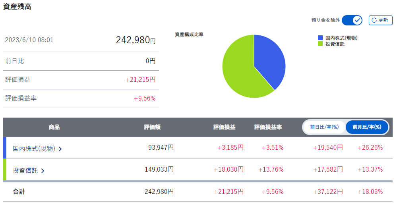Click the 評価額 column header

pyautogui.click(x=152, y=127)
